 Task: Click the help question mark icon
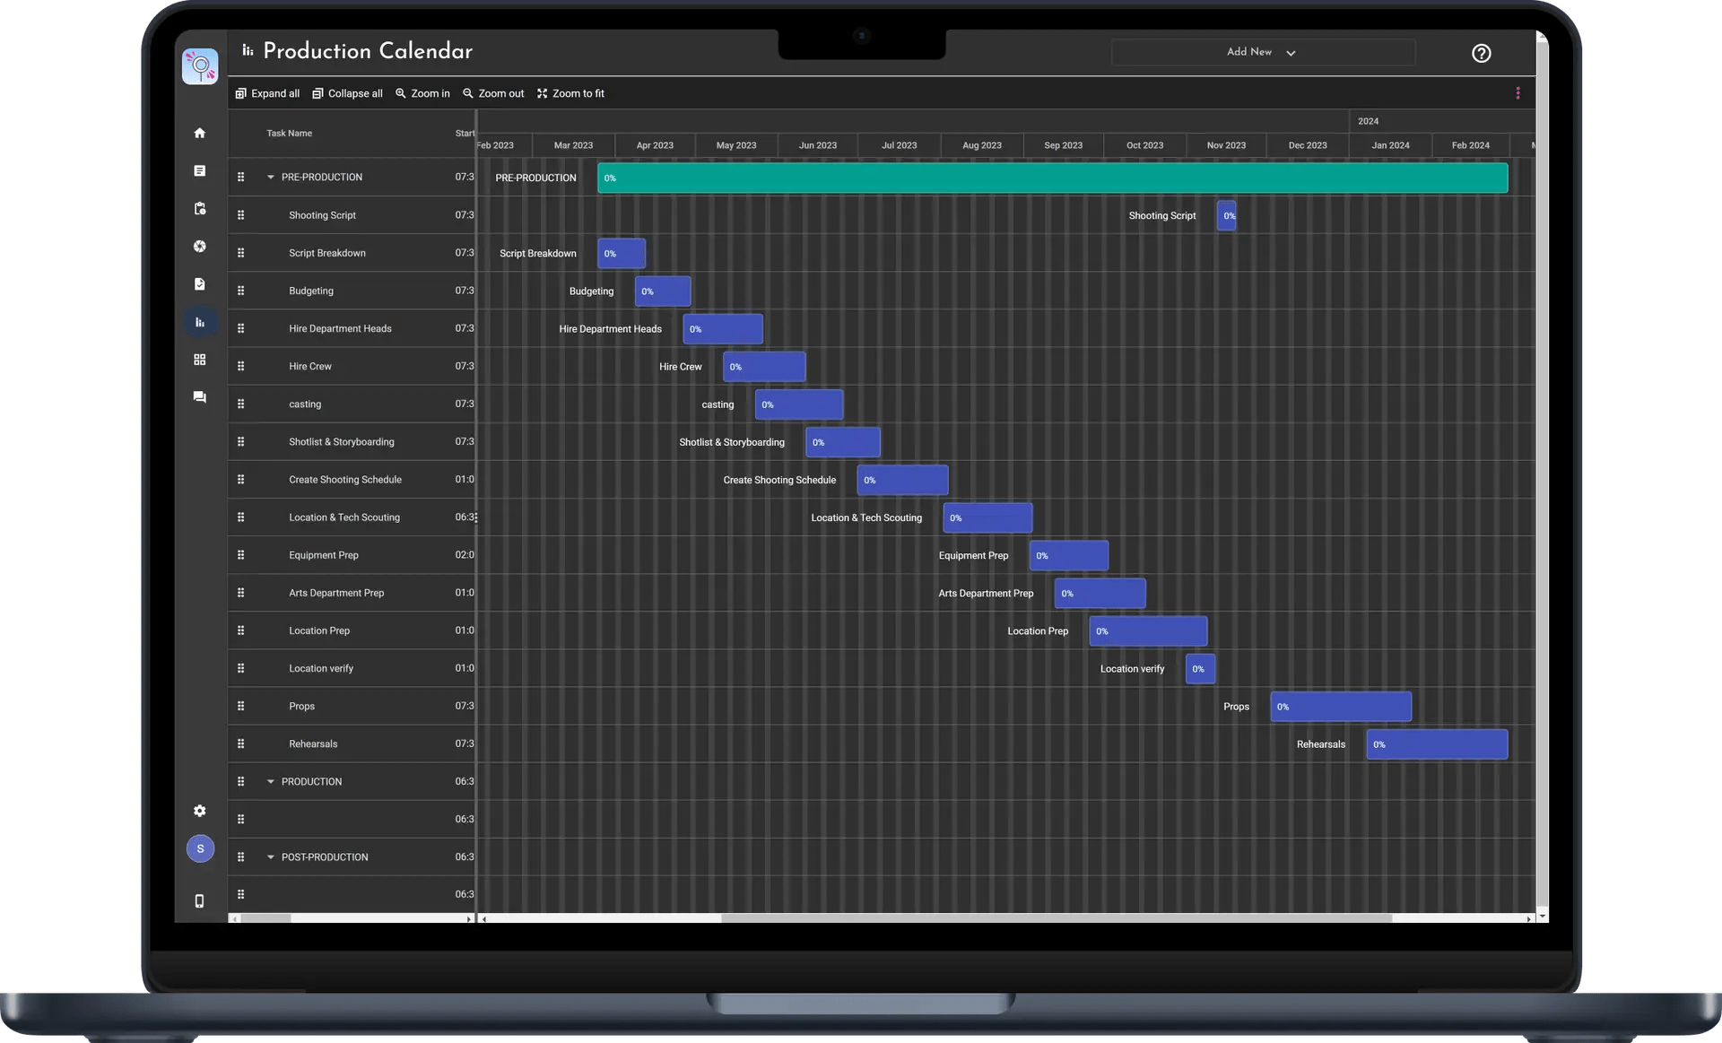1481,53
